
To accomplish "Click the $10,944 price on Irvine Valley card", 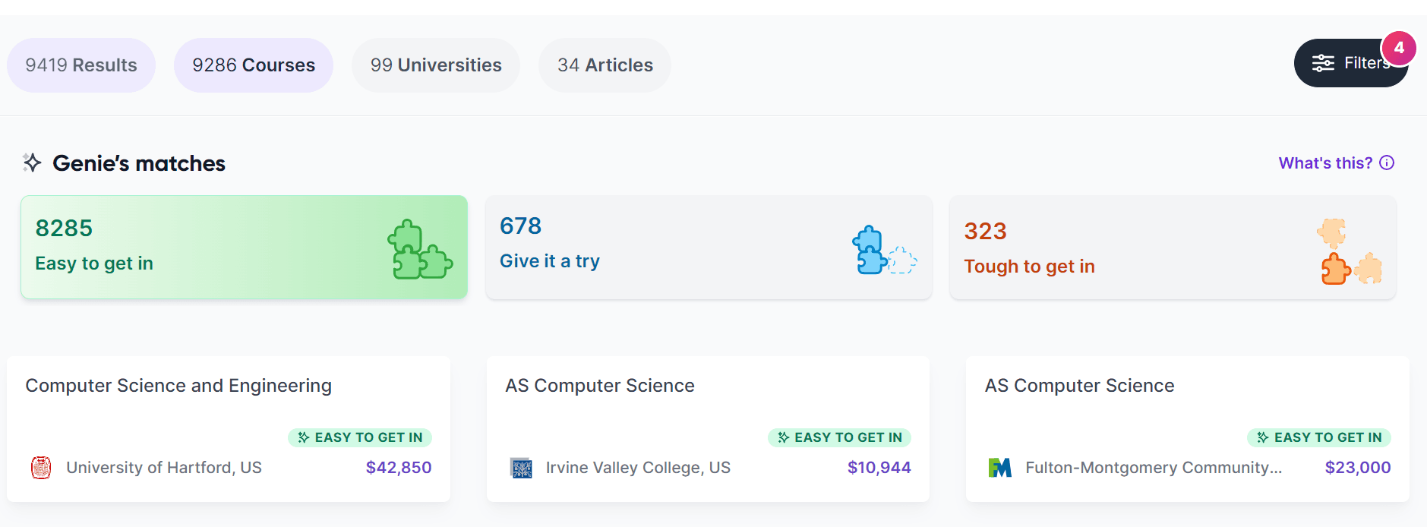I will (x=879, y=468).
